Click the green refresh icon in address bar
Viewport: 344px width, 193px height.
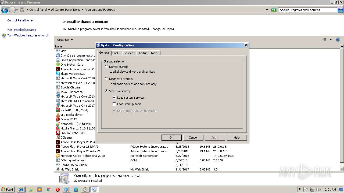(274, 10)
